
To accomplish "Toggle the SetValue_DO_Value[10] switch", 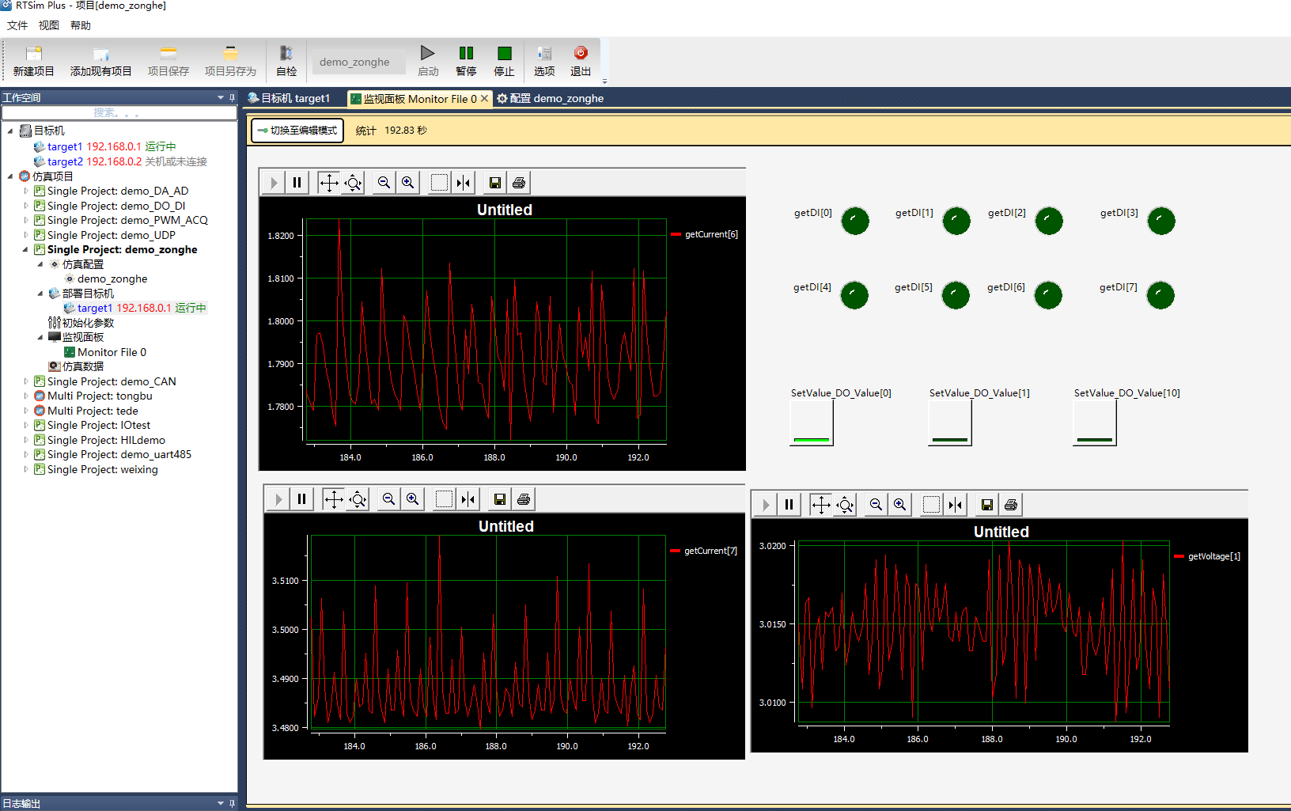I will (1095, 423).
